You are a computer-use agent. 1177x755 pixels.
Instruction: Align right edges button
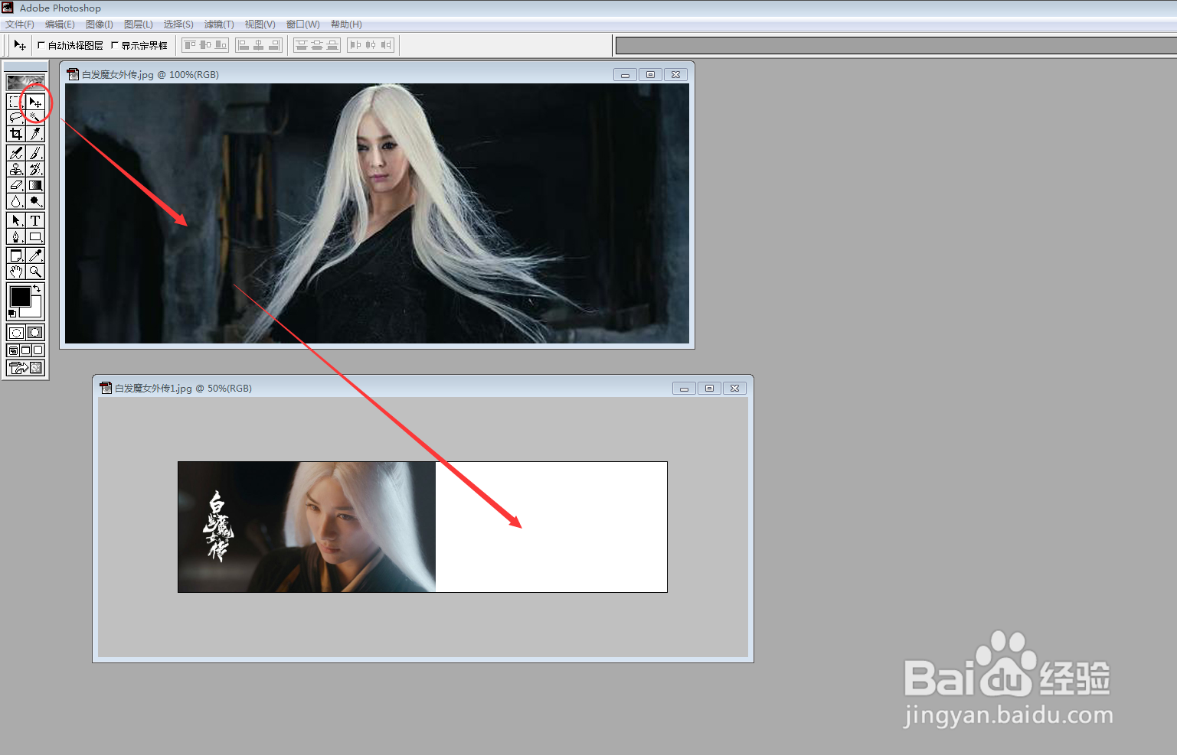(x=274, y=45)
